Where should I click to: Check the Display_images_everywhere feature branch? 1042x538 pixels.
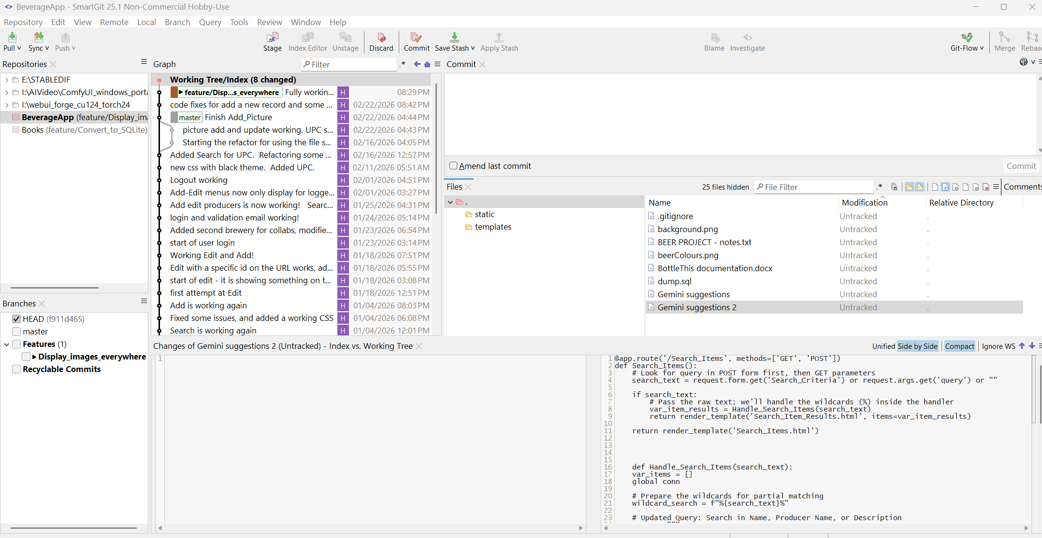pos(27,357)
